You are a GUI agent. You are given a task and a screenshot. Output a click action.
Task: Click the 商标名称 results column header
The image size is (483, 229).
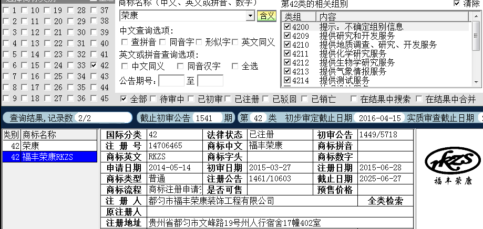(59, 135)
